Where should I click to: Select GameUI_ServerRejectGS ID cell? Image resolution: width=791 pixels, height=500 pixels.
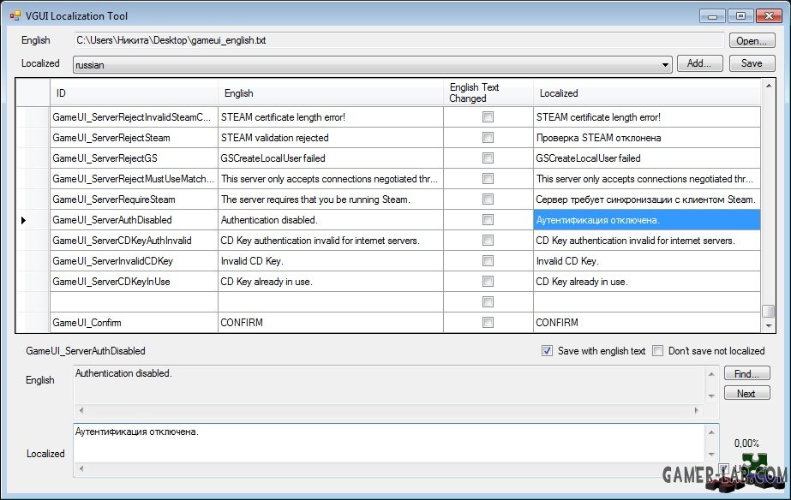click(134, 158)
